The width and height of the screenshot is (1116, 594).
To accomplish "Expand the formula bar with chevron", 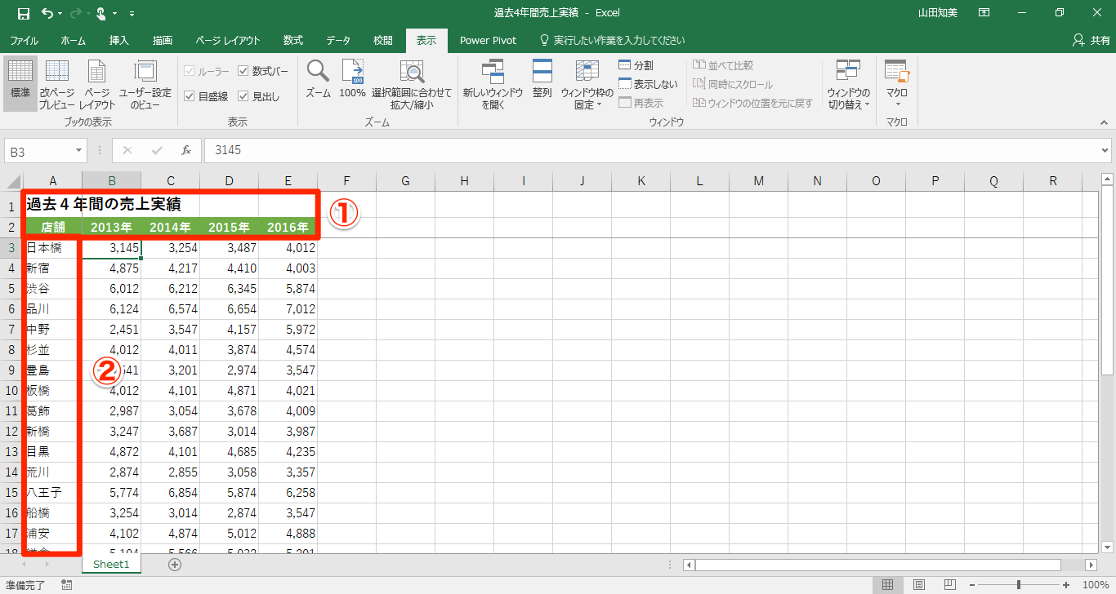I will pyautogui.click(x=1105, y=150).
